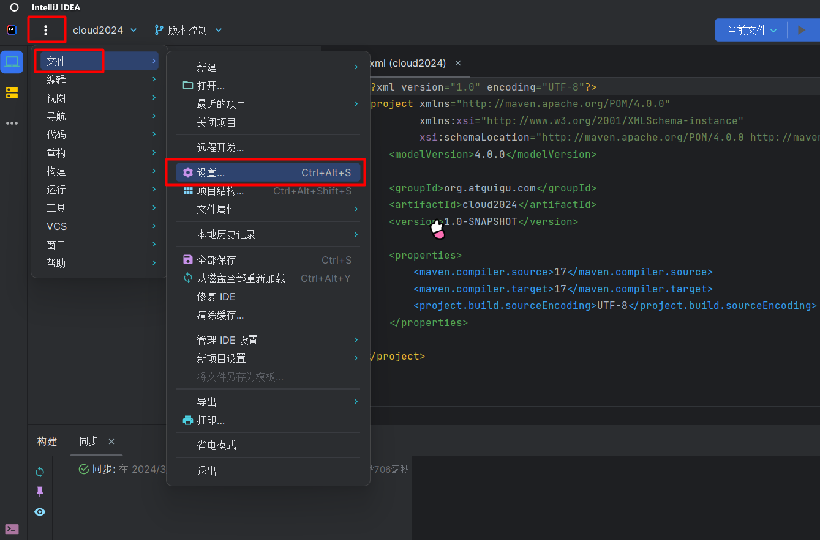
Task: Open the 构建 menu in main menu
Action: click(99, 171)
